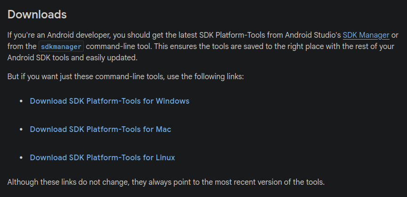The image size is (407, 197).
Task: Download SDK Platform-Tools for Windows
Action: coord(109,101)
